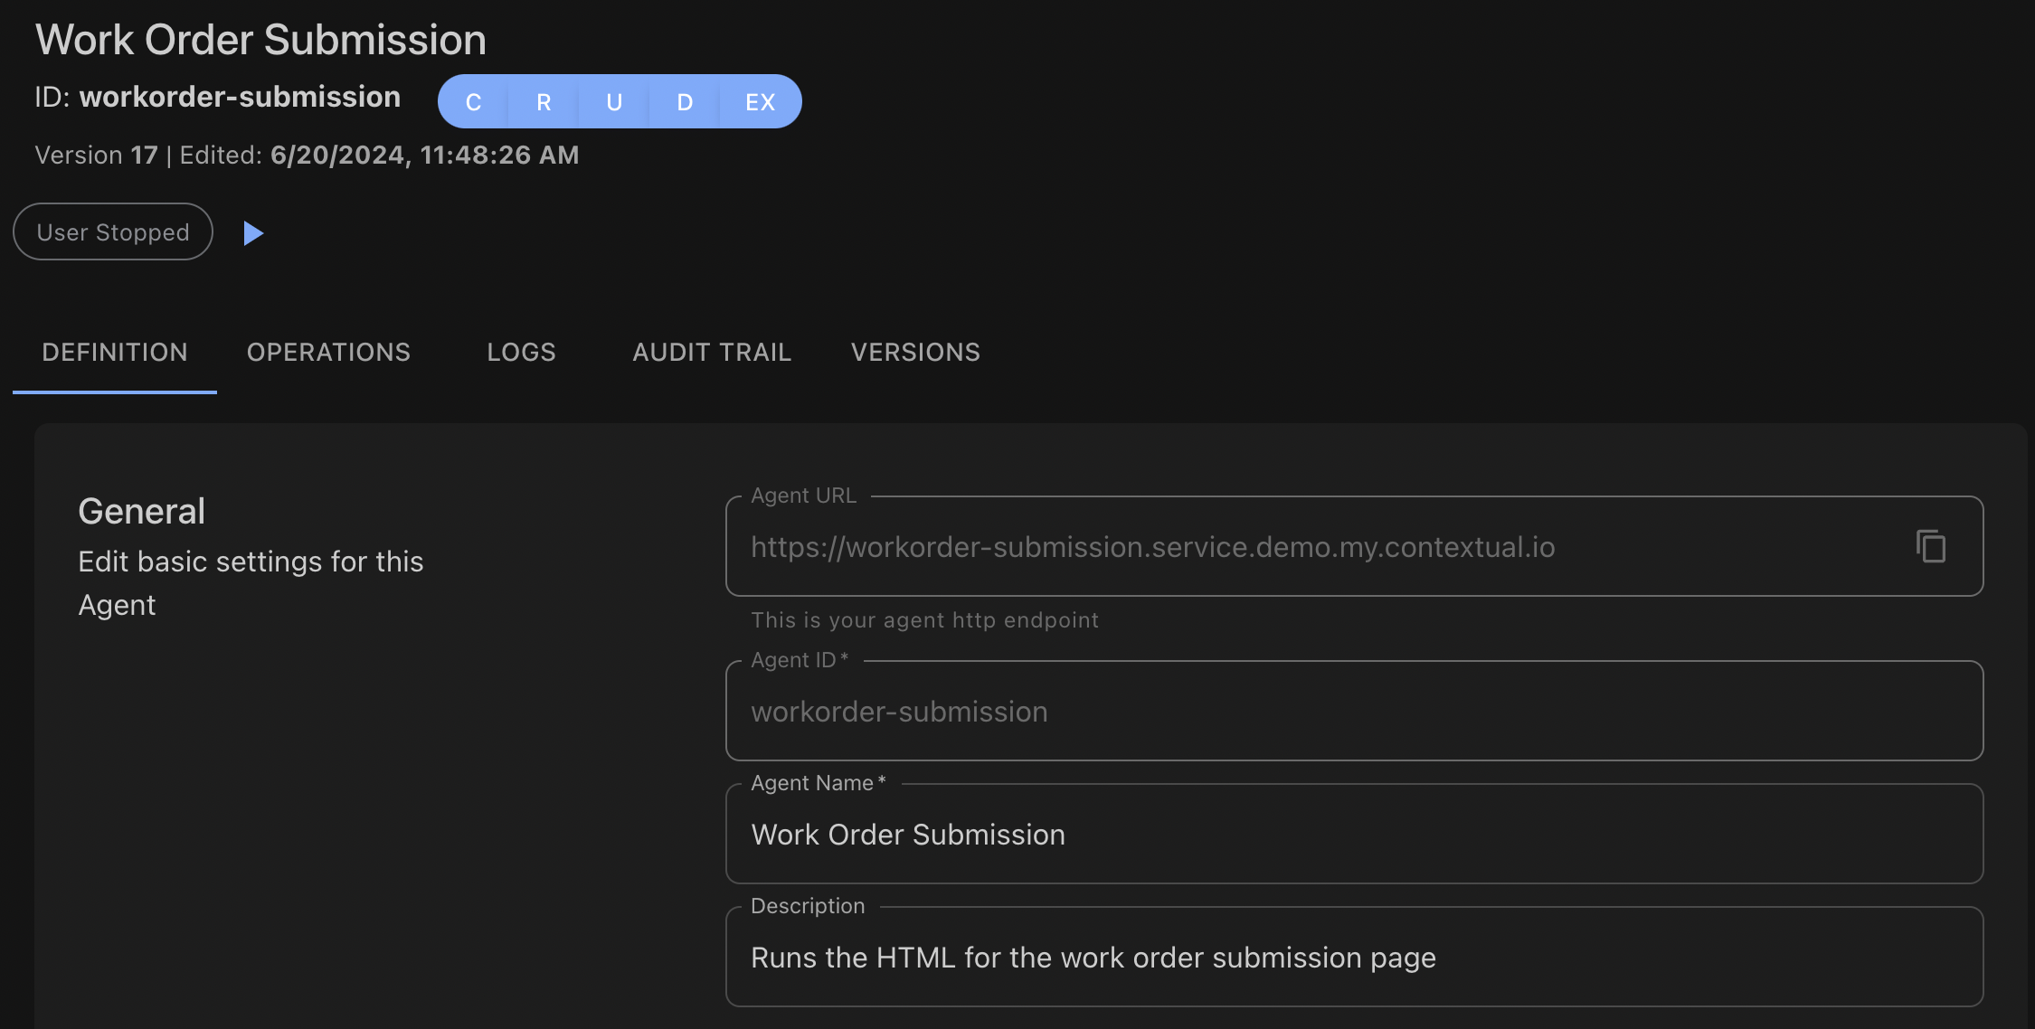This screenshot has height=1029, width=2035.
Task: Click the R permission badge
Action: (544, 102)
